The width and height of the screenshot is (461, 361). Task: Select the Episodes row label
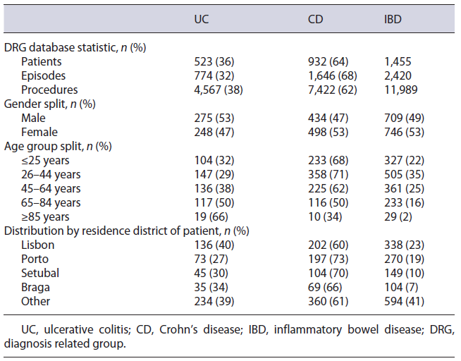[x=43, y=75]
